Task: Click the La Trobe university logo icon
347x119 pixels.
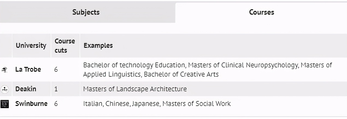Action: [x=5, y=70]
